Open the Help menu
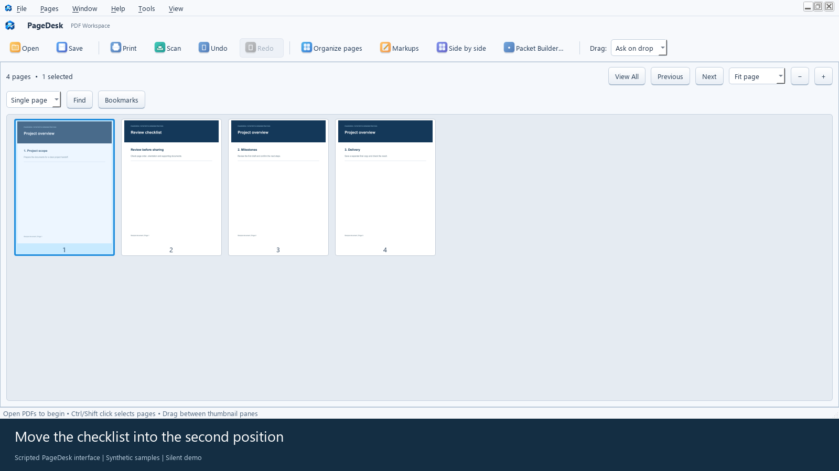 118,8
